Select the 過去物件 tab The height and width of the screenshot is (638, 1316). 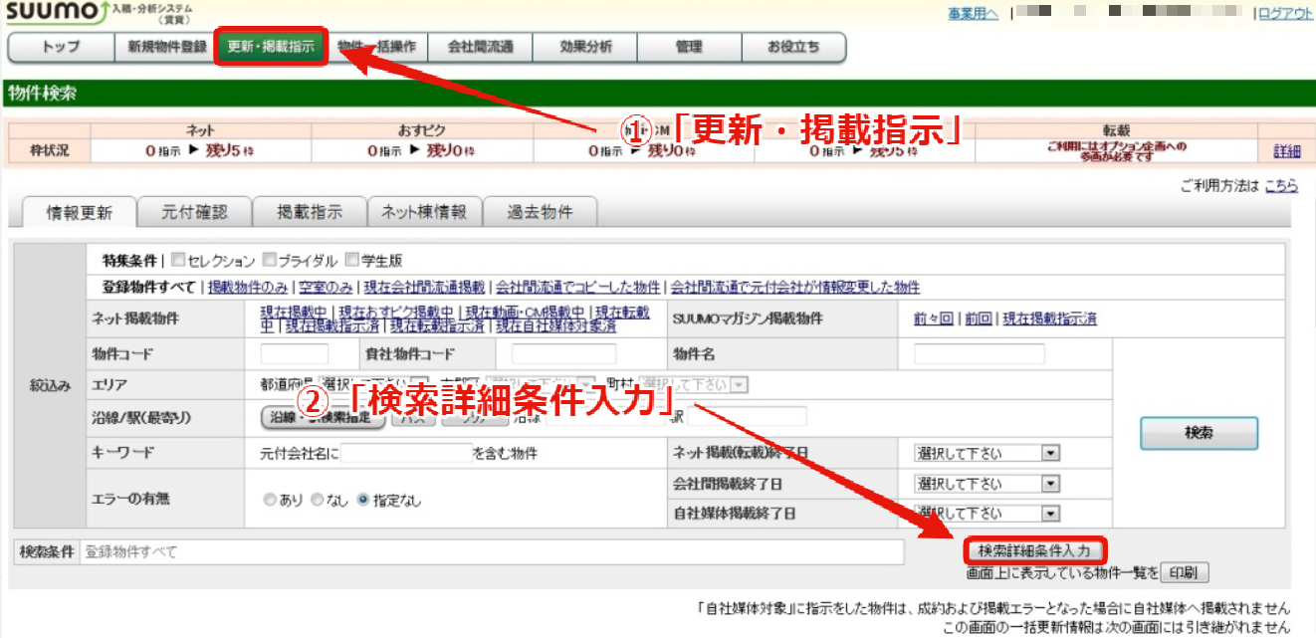(x=542, y=212)
